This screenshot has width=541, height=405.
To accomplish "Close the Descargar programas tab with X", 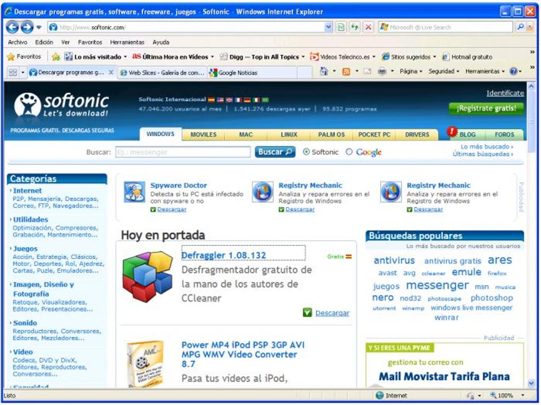I will (111, 72).
